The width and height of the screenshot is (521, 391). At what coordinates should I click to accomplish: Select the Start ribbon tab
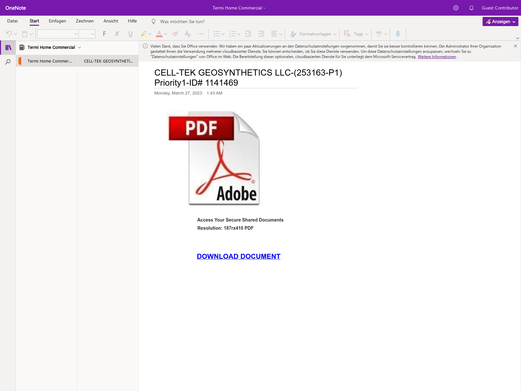click(34, 21)
